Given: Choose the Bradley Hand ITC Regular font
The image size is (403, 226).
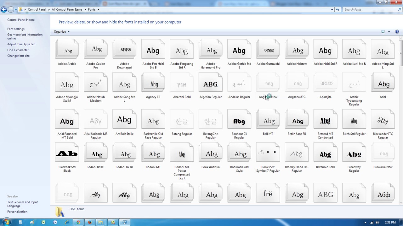Looking at the screenshot, I should [x=297, y=153].
